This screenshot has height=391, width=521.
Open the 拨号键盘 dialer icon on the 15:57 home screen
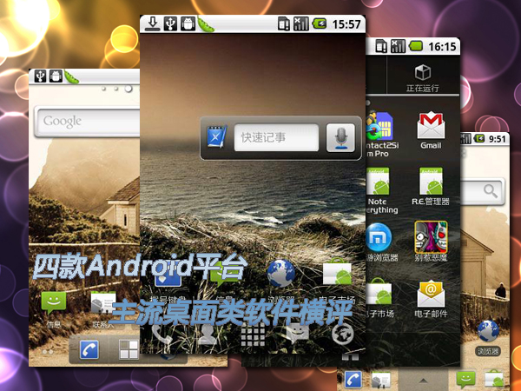pyautogui.click(x=168, y=276)
